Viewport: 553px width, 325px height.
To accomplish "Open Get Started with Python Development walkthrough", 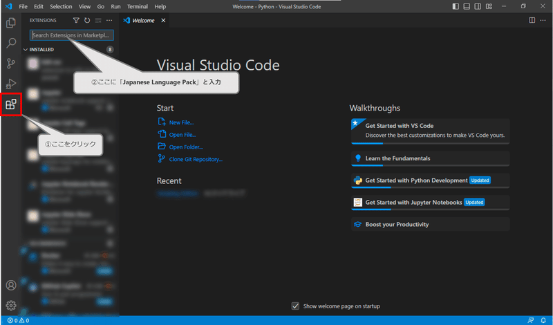I will pos(430,180).
